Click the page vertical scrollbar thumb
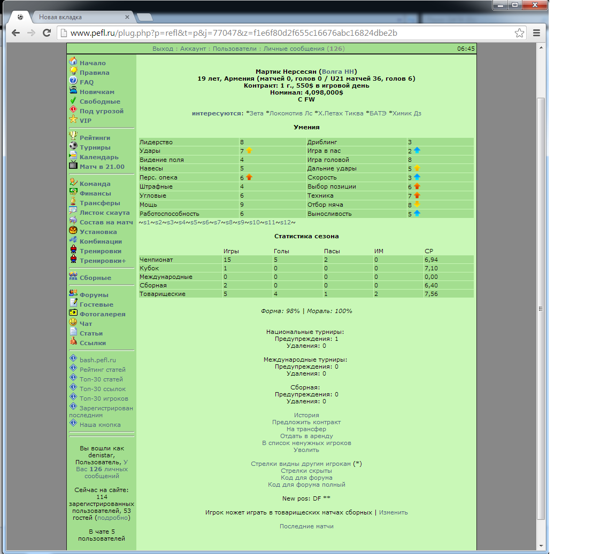Viewport: 616px width, 554px height. [541, 308]
